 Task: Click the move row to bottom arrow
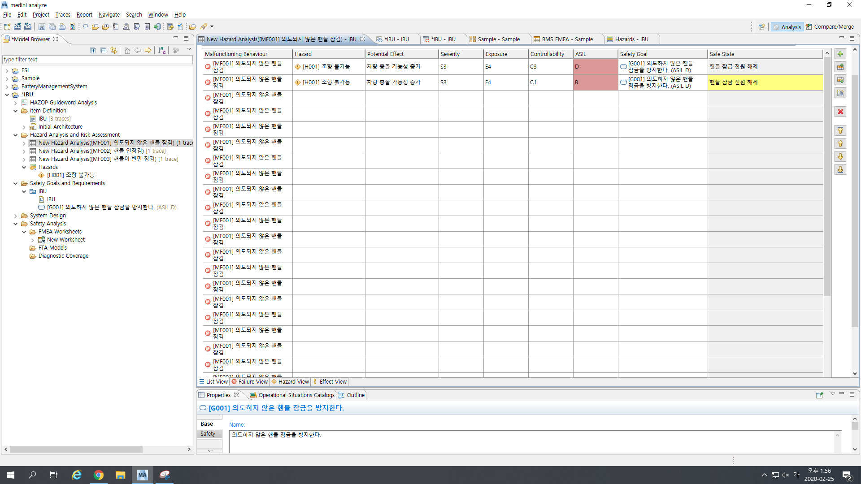840,169
